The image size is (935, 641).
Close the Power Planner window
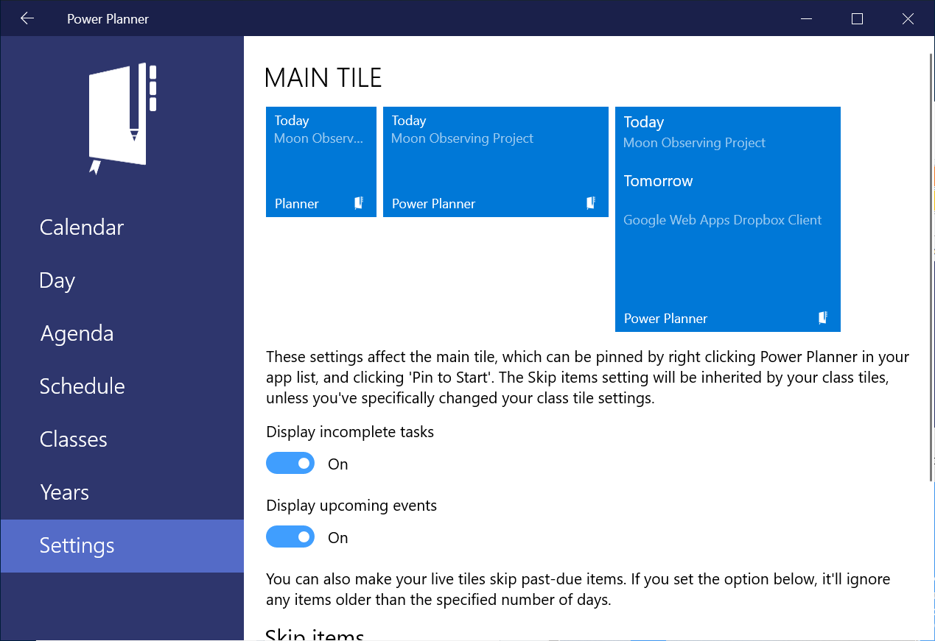click(908, 18)
